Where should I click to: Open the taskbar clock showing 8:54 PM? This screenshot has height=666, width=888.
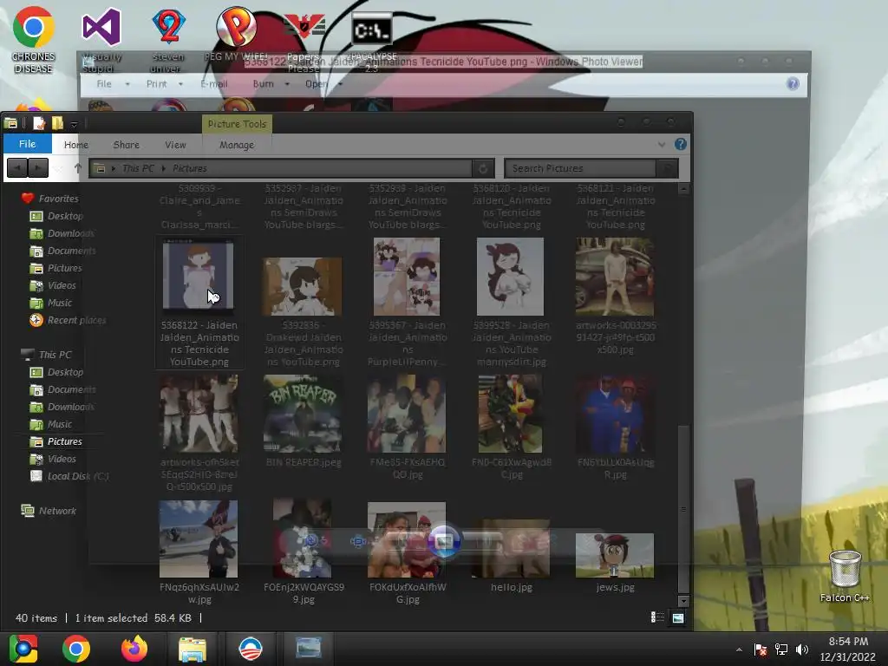pos(848,649)
